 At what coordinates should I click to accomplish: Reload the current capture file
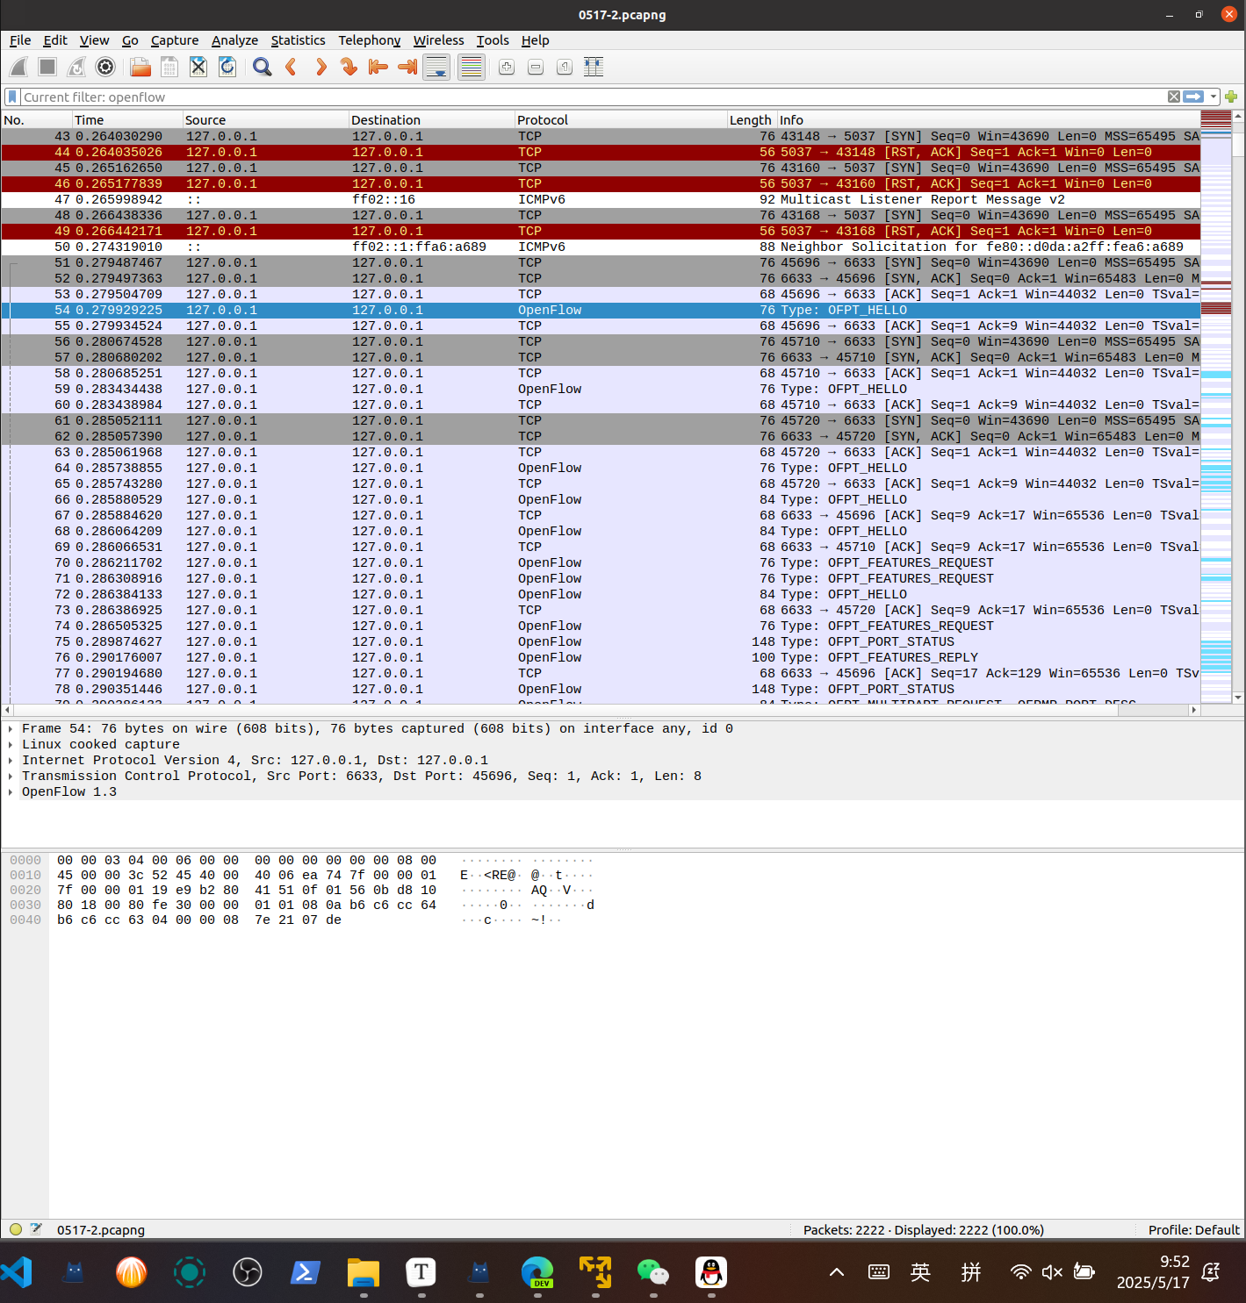[x=227, y=67]
